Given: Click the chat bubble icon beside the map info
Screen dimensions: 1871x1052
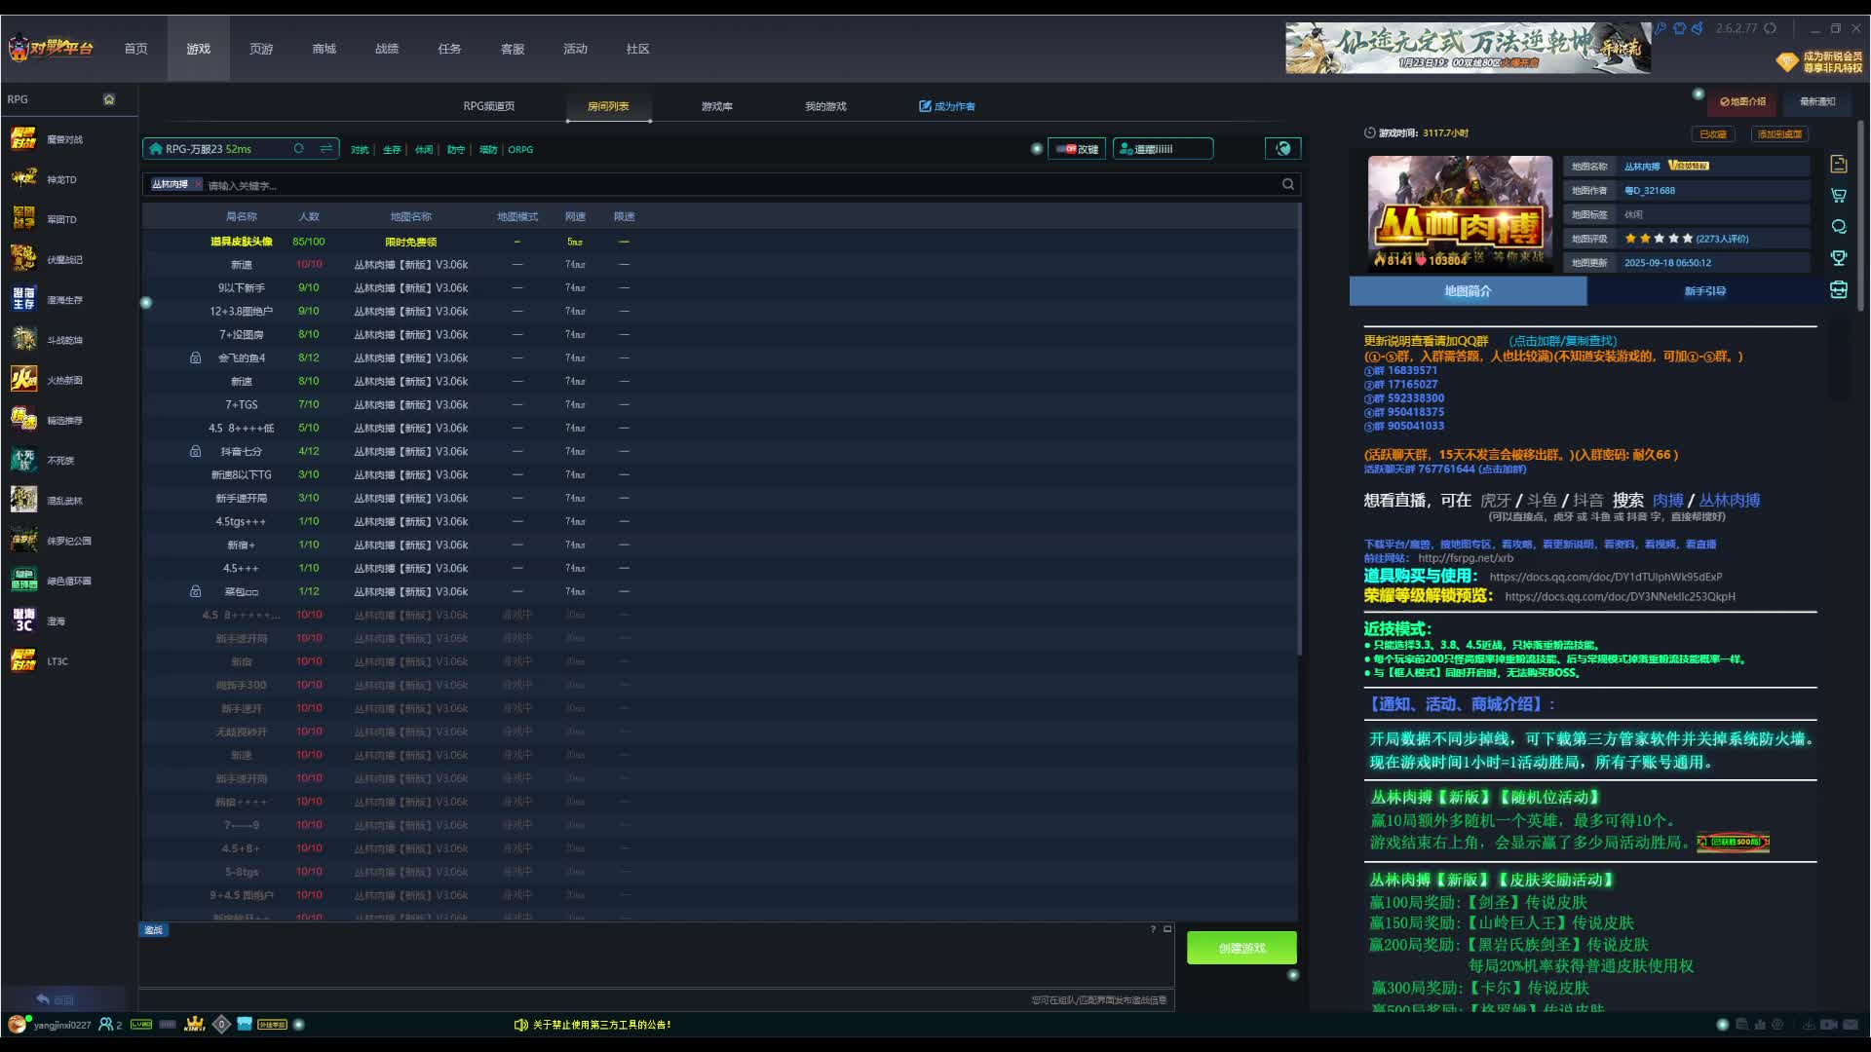Looking at the screenshot, I should coord(1839,227).
